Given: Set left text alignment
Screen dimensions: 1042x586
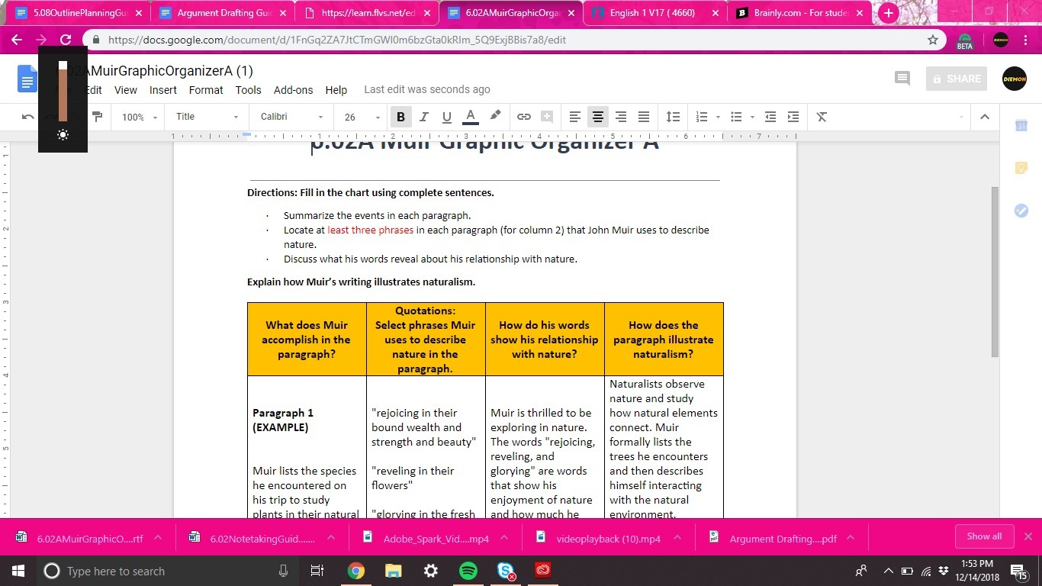Looking at the screenshot, I should pyautogui.click(x=575, y=117).
